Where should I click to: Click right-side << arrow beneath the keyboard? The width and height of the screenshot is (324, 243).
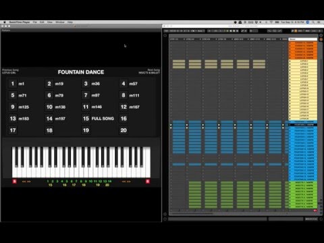point(124,182)
